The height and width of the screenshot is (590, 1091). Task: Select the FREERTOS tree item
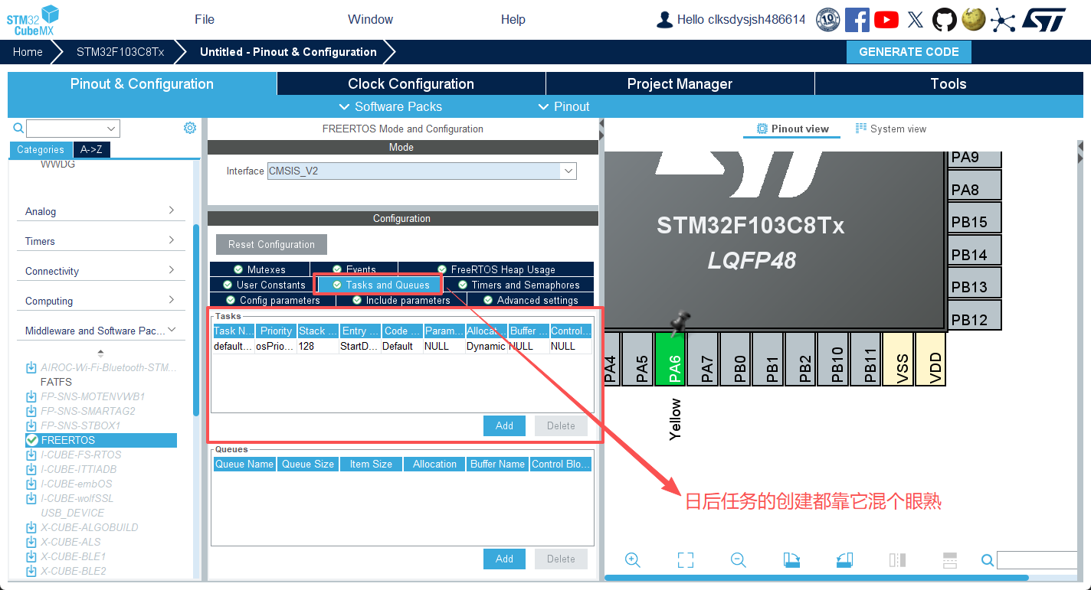[100, 440]
